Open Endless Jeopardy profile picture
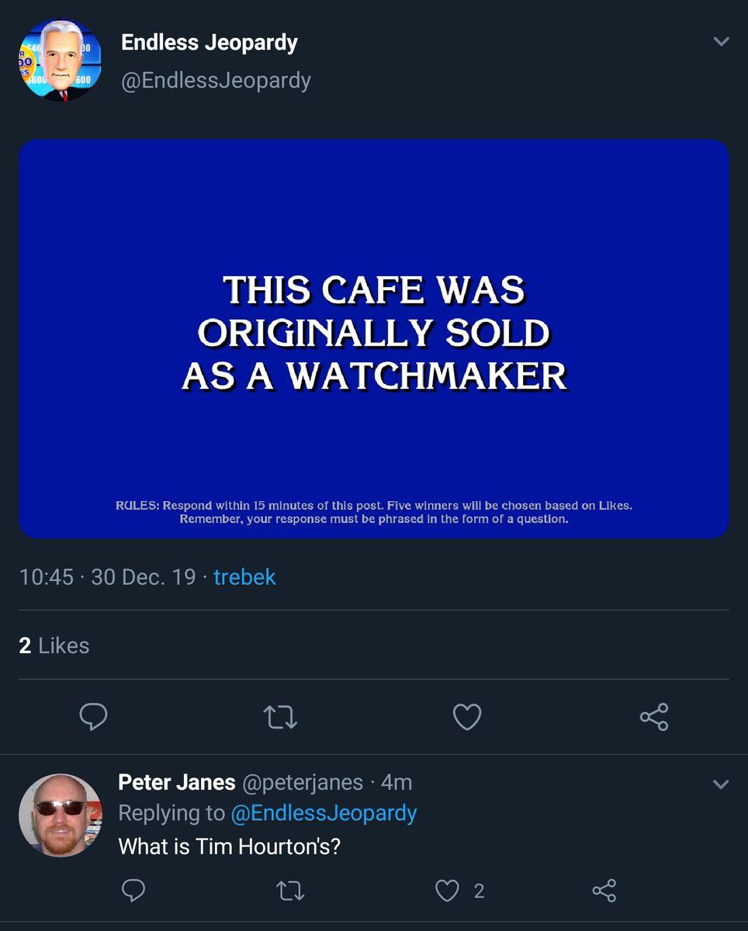Viewport: 748px width, 931px height. [60, 61]
